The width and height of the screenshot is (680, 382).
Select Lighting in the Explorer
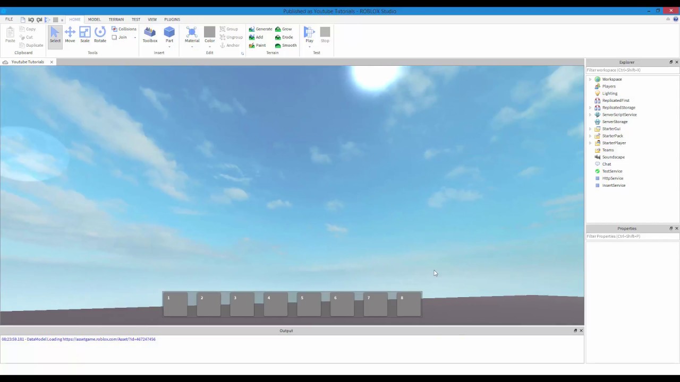tap(610, 93)
